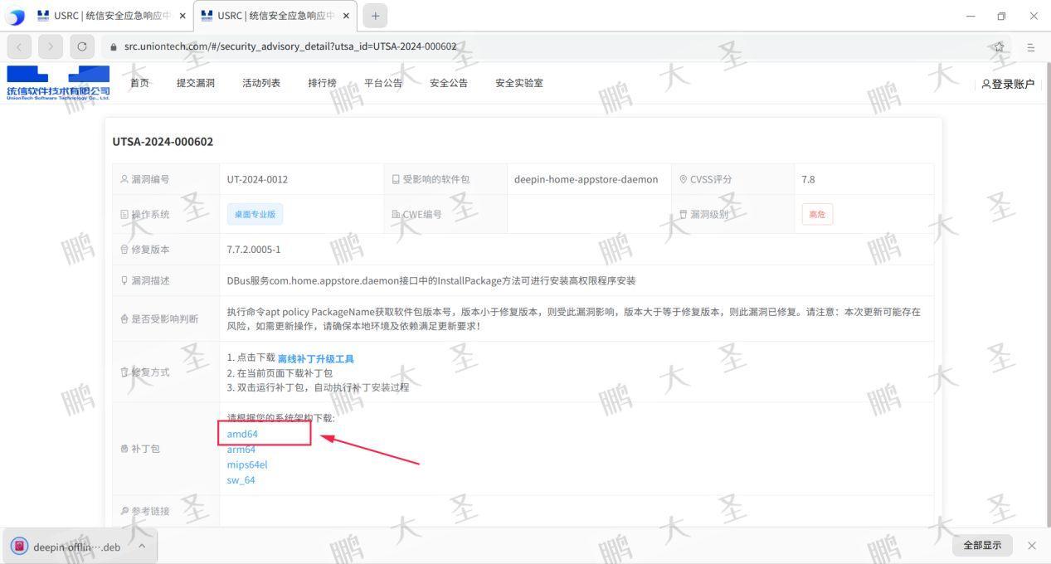
Task: Go back with the browser back arrow
Action: click(x=20, y=46)
